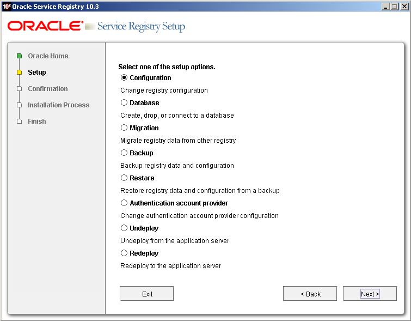Select the Restore radio option

point(124,178)
